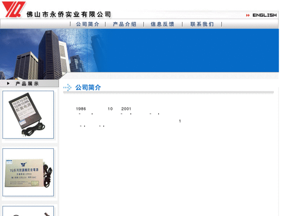The height and width of the screenshot is (216, 289).
Task: Click the 佛山市永侨实业有限公司 company name
Action: (x=69, y=14)
